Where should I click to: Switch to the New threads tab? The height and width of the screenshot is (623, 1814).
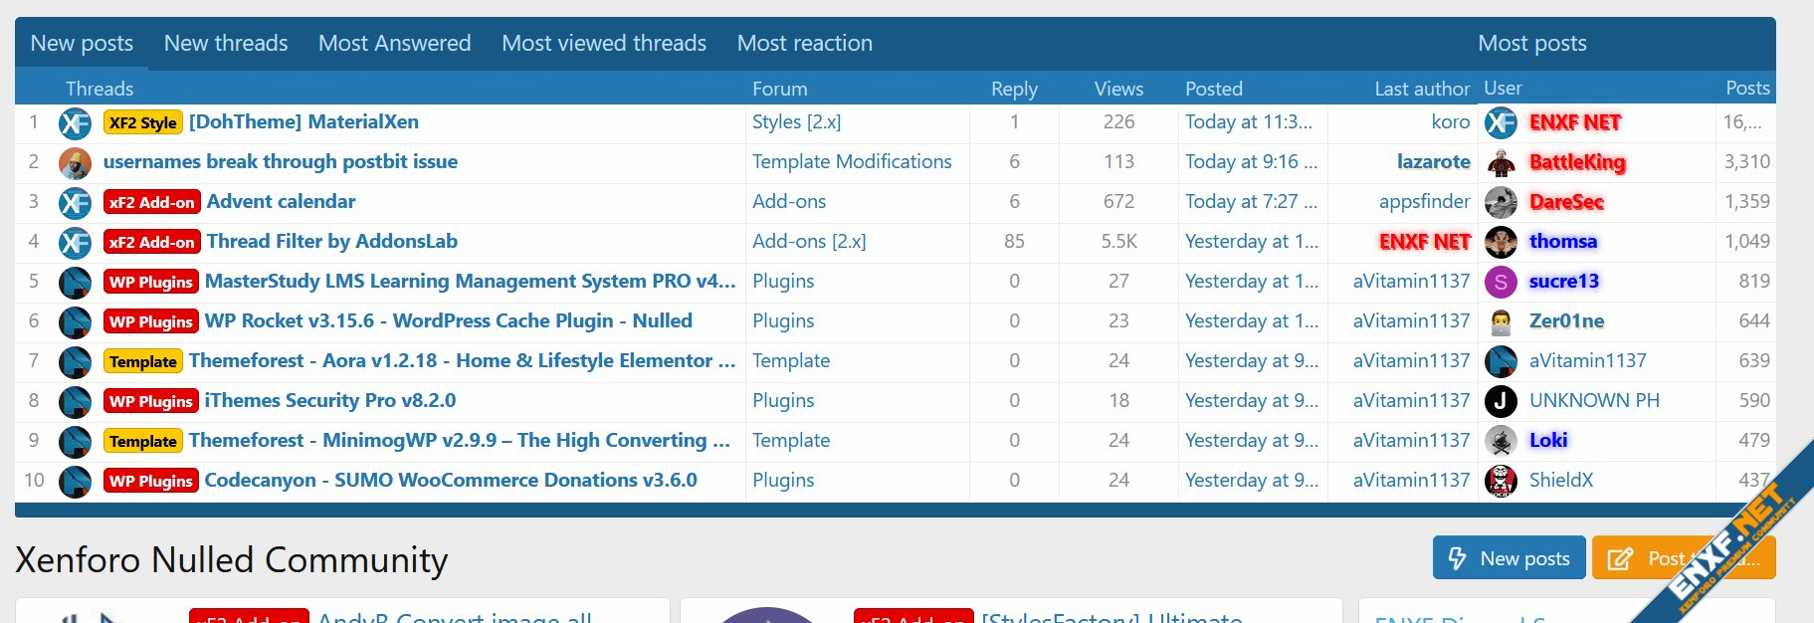pos(226,44)
